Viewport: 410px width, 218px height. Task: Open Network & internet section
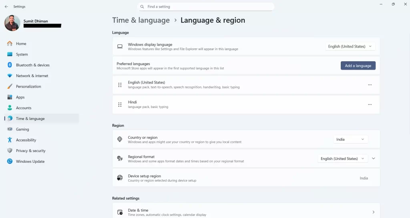32,76
